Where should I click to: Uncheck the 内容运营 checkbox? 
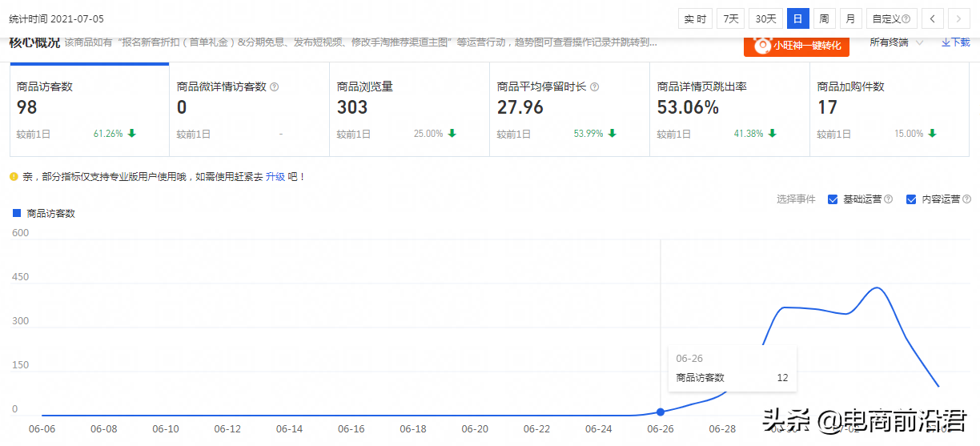coord(911,199)
